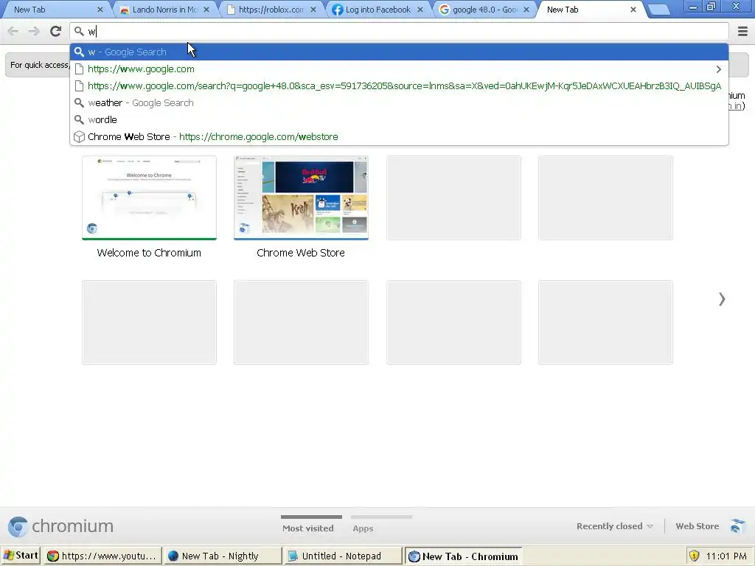
Task: Click the new tab button in tab strip
Action: tap(658, 10)
